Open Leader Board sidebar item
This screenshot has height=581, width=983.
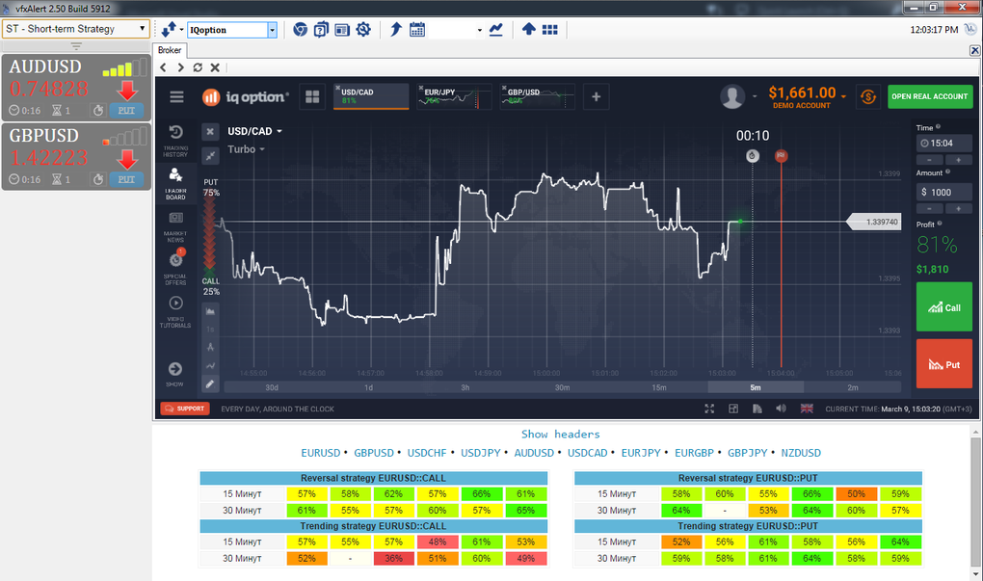click(x=175, y=184)
